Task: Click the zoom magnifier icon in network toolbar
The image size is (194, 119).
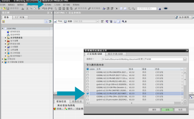Action: tap(123, 21)
